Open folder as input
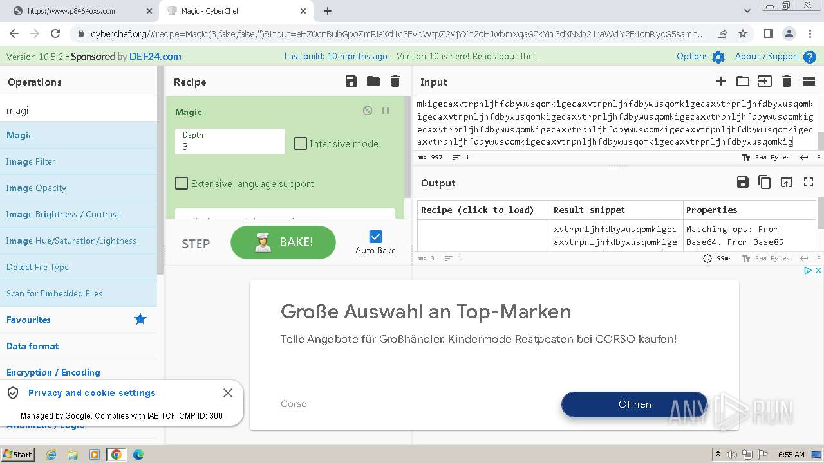The image size is (824, 463). click(x=743, y=81)
